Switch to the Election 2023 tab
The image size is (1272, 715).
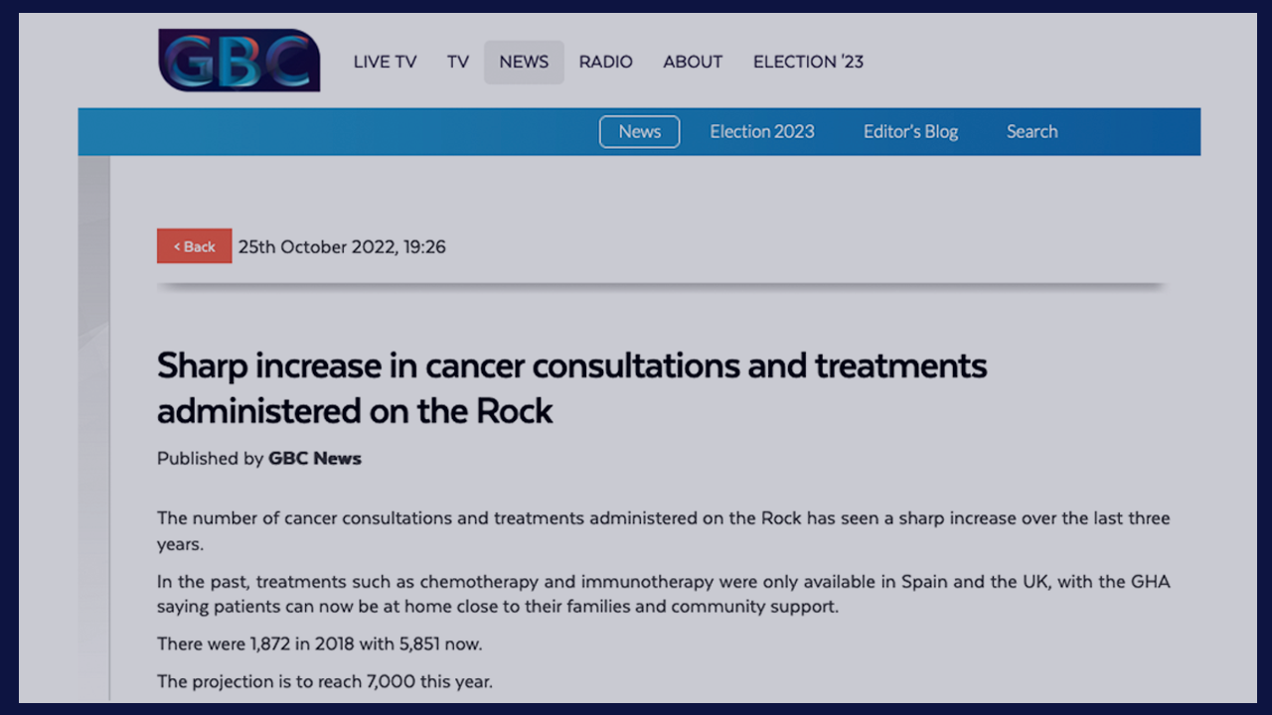pos(761,131)
